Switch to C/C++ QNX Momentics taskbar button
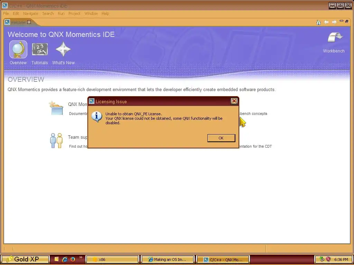 pos(223,259)
